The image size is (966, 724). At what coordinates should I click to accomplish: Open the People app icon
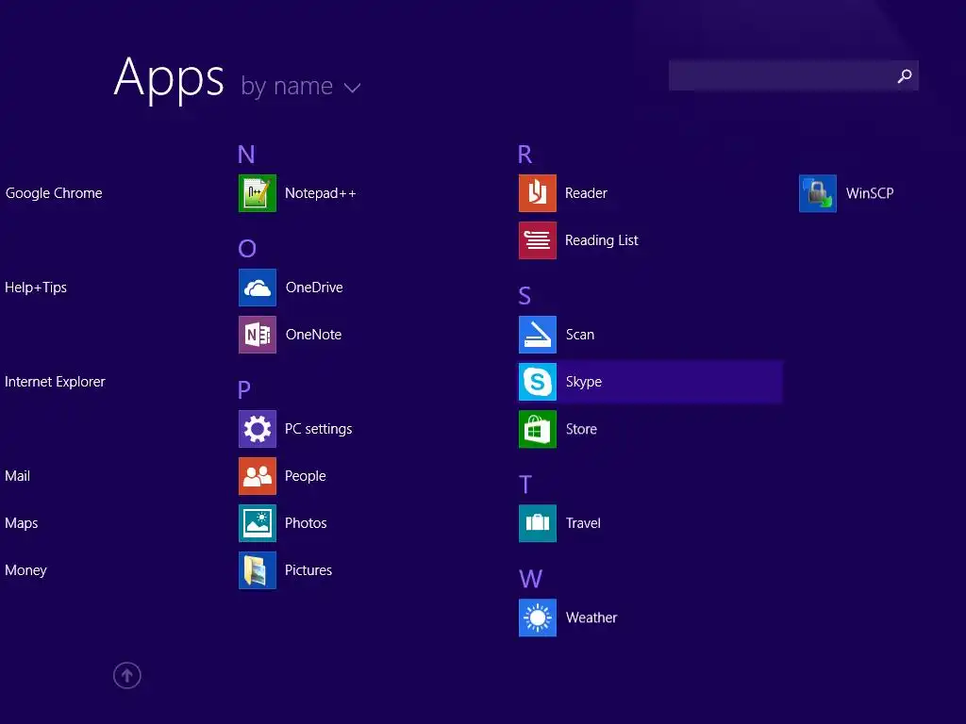pyautogui.click(x=257, y=476)
